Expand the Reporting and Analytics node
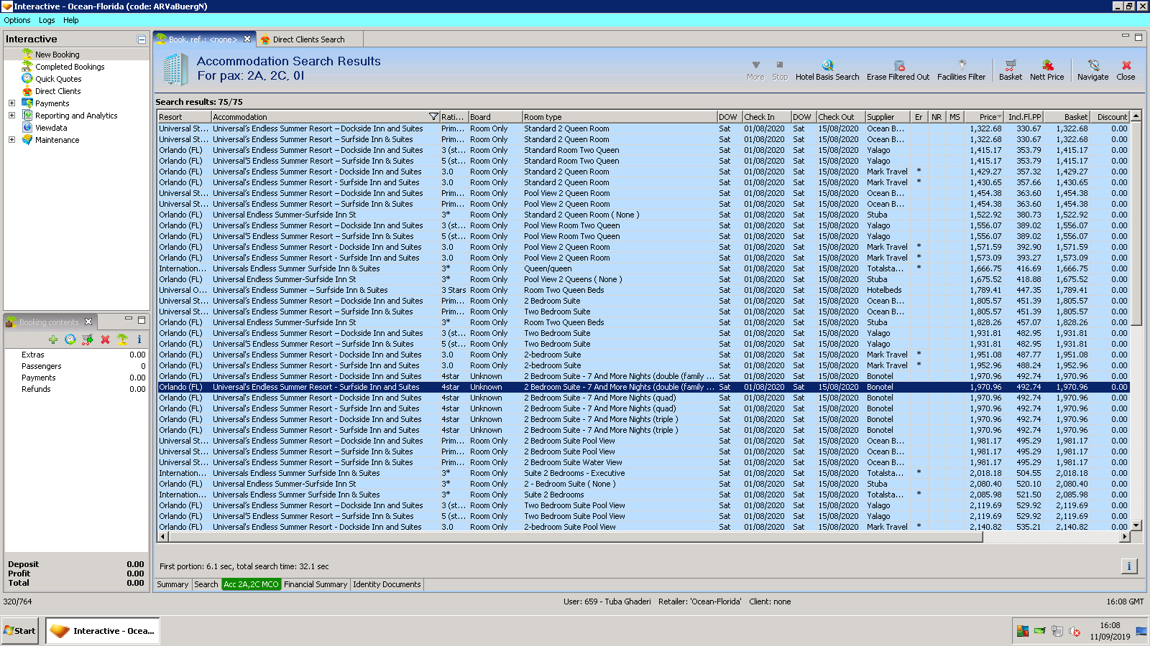The width and height of the screenshot is (1150, 646). coord(11,116)
